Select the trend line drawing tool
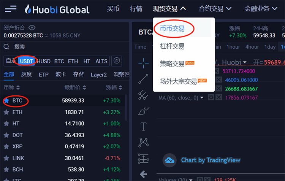The height and width of the screenshot is (181, 285). (x=143, y=79)
